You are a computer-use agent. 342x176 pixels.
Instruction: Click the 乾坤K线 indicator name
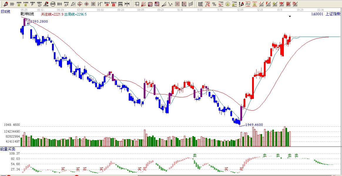pyautogui.click(x=27, y=14)
